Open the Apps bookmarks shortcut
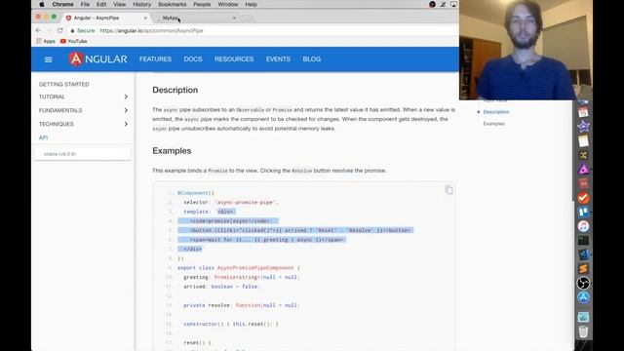Viewport: 624px width, 351px height. [x=46, y=41]
